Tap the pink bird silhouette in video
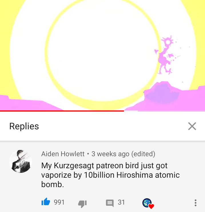This screenshot has width=205, height=212. [165, 55]
